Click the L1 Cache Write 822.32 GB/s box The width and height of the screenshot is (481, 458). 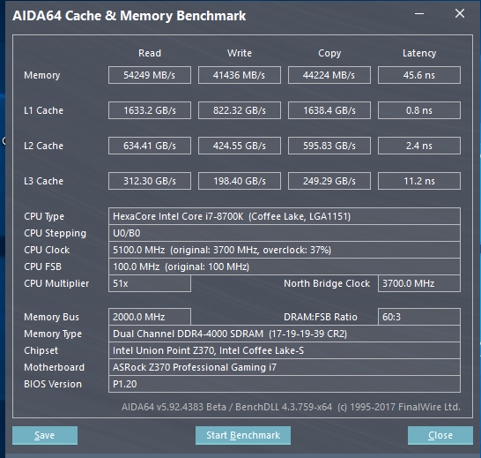coord(240,110)
